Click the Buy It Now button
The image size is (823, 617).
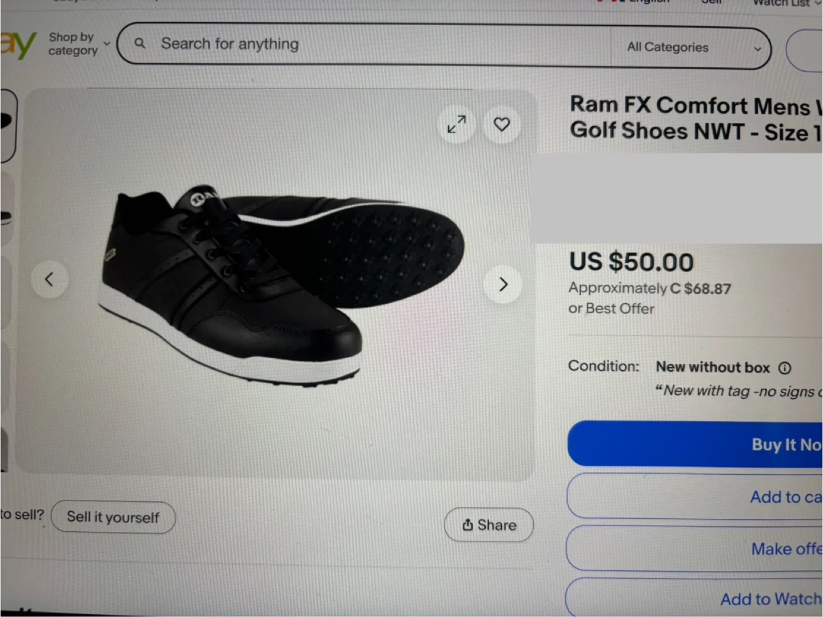coord(695,444)
